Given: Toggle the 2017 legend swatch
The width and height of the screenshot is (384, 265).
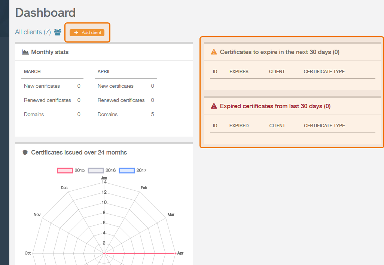Looking at the screenshot, I should [x=127, y=171].
